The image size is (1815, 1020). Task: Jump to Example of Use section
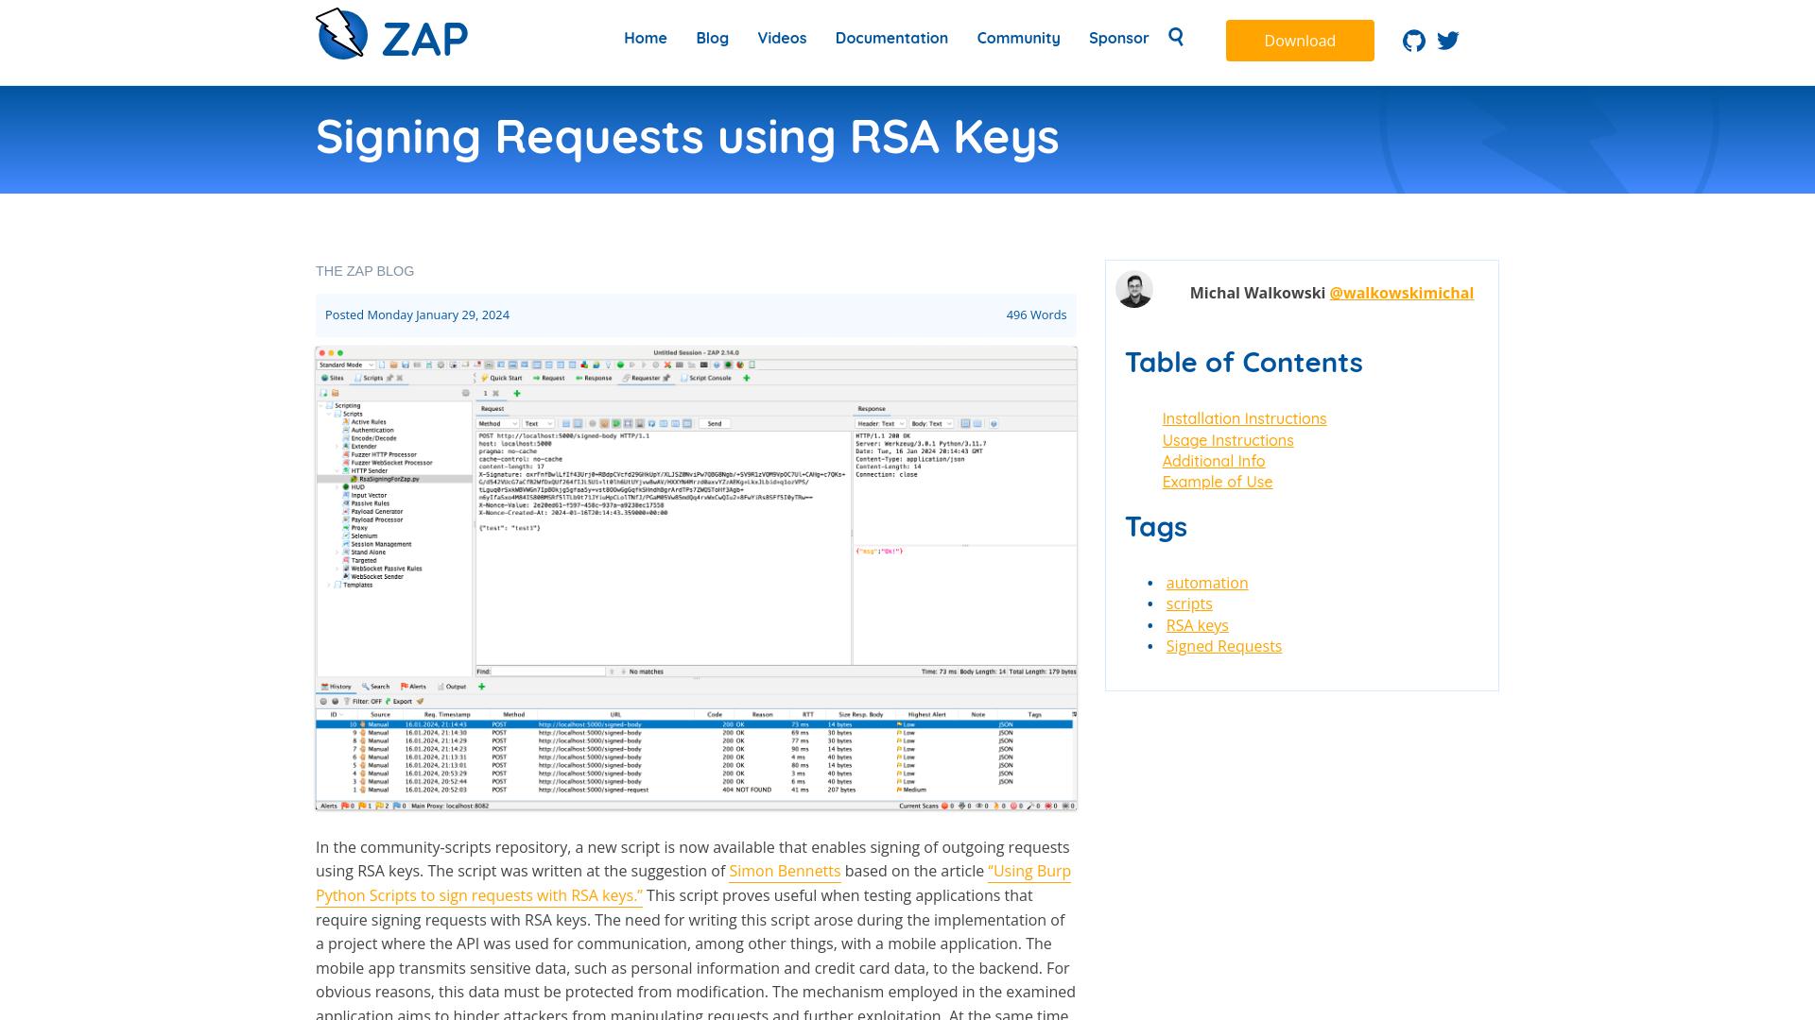[1218, 482]
